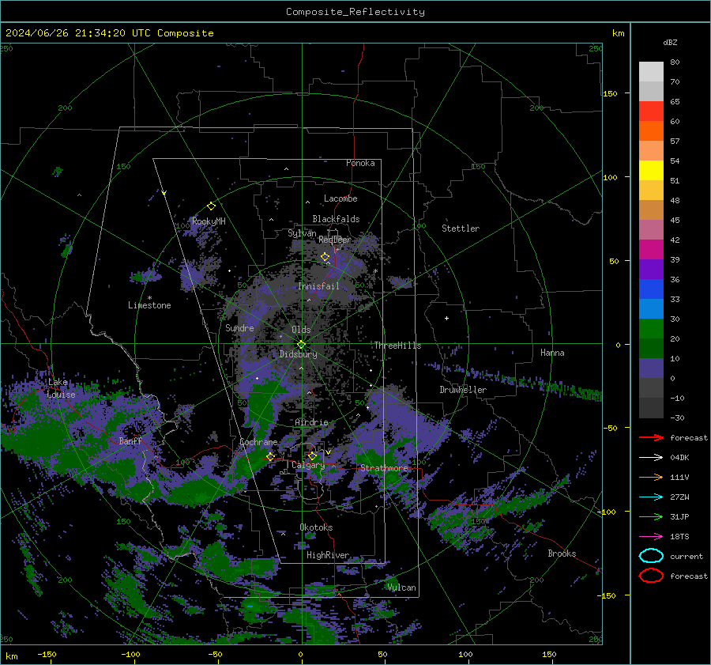Click the 80 dBZ light gray swatch
Screen dimensions: 711x665
pyautogui.click(x=651, y=72)
